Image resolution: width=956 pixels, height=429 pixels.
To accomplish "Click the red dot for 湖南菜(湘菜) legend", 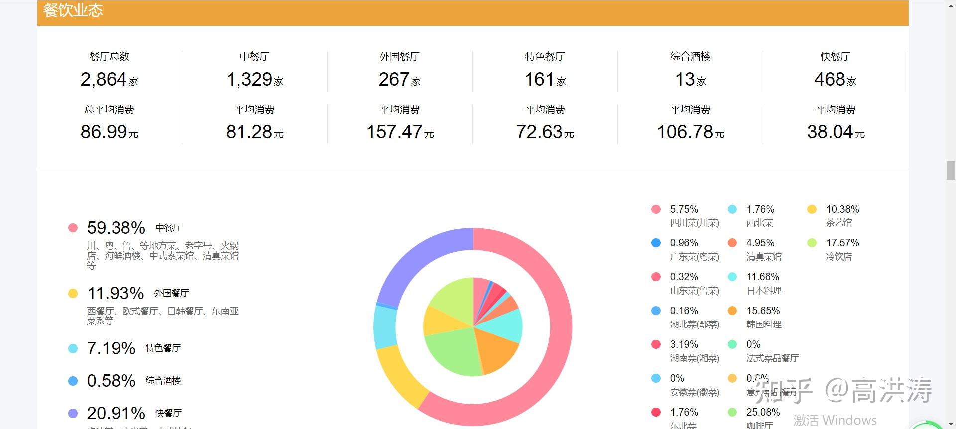I will pyautogui.click(x=656, y=344).
